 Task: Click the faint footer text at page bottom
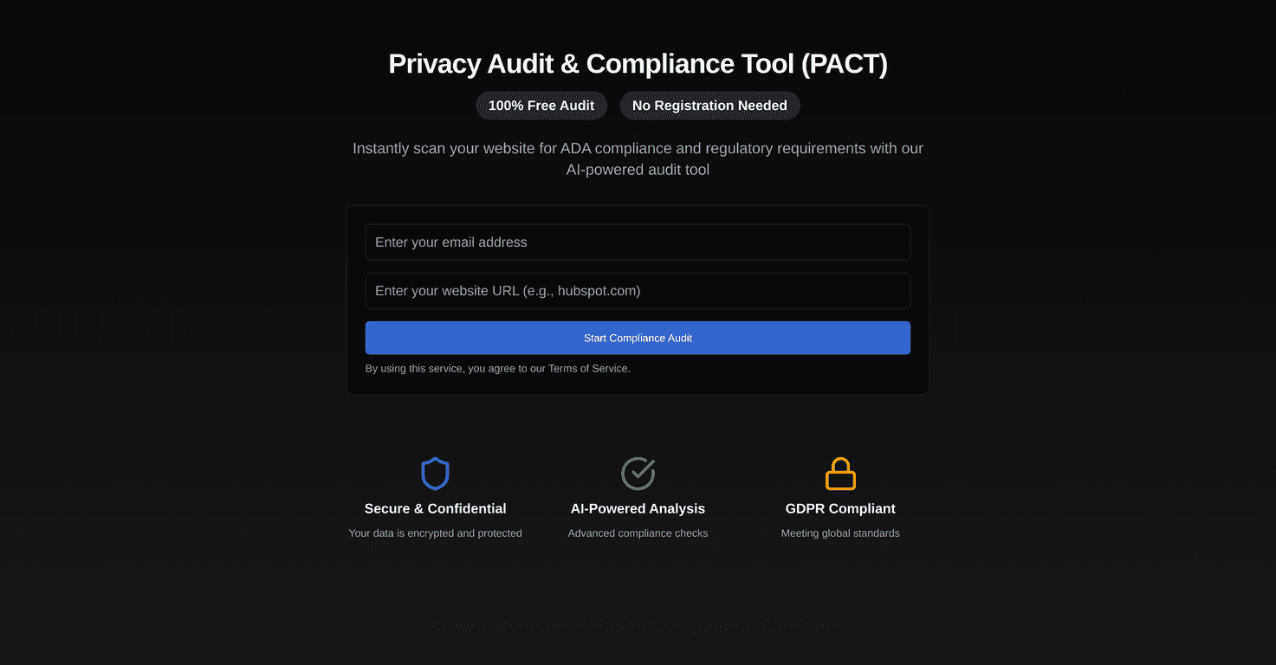[638, 626]
